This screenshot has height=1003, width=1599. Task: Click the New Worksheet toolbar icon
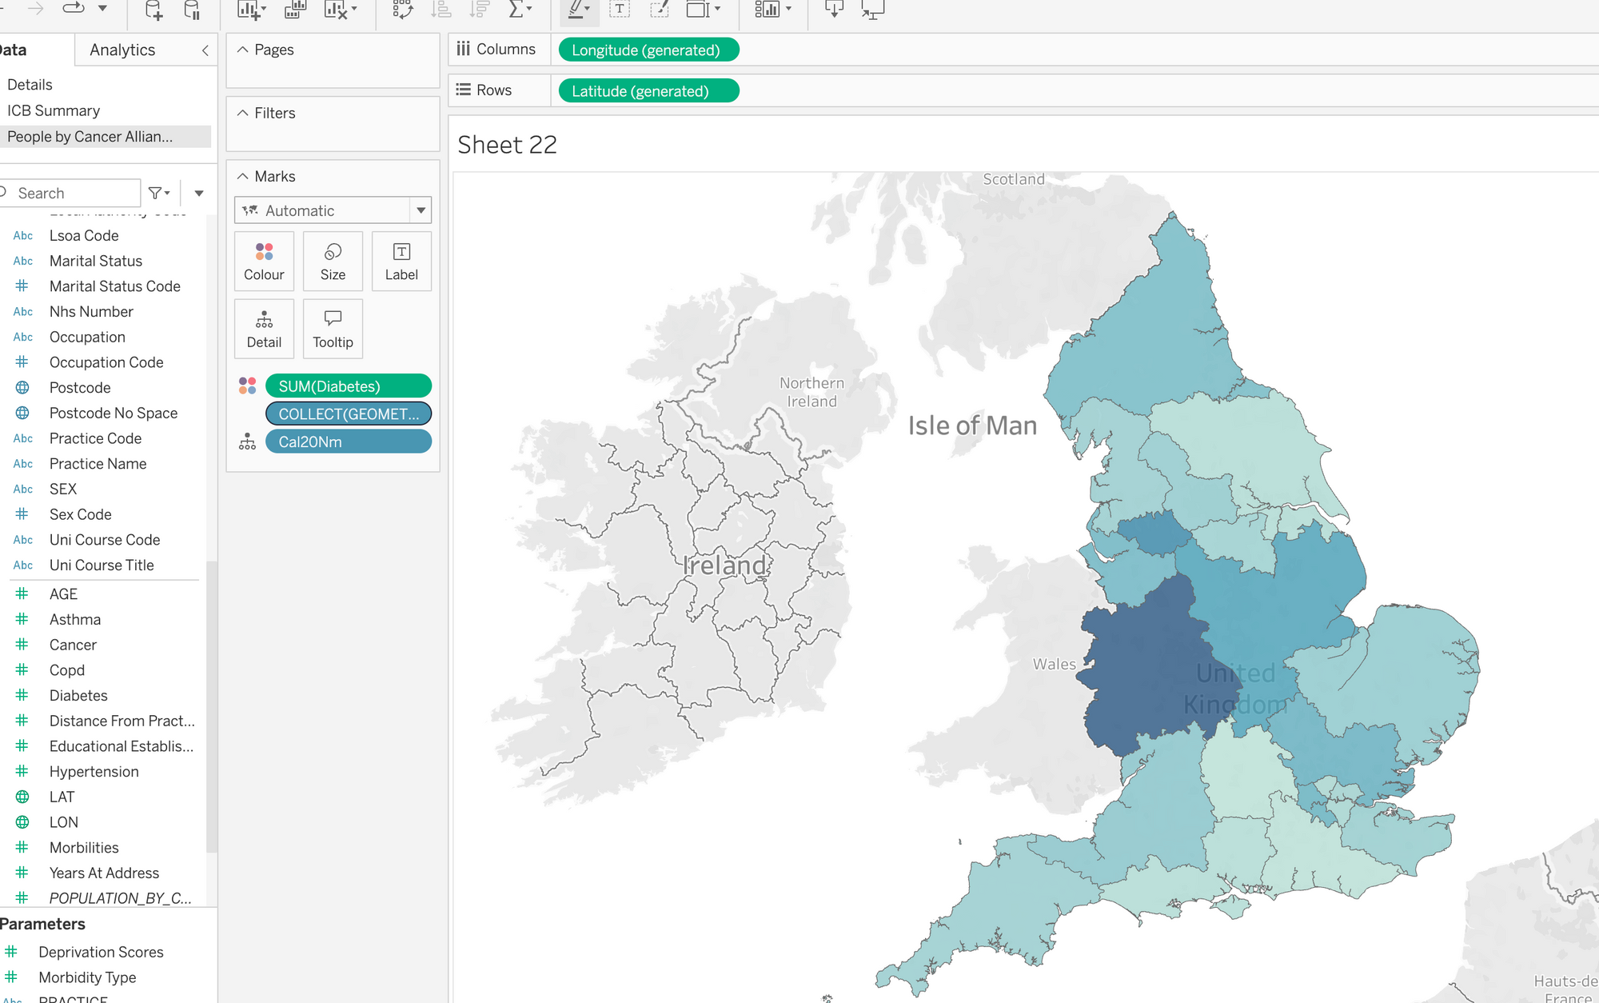249,10
